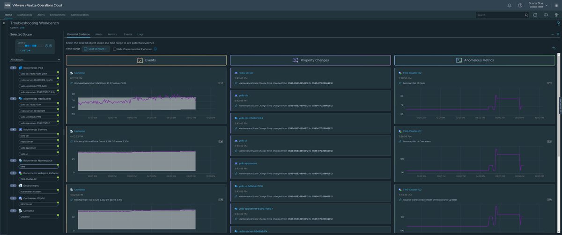Select Kubernetes Clusters environment object
Image resolution: width=562 pixels, height=235 pixels.
pyautogui.click(x=37, y=191)
